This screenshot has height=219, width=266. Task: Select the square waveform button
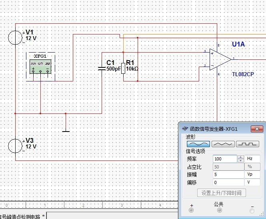[x=247, y=144]
